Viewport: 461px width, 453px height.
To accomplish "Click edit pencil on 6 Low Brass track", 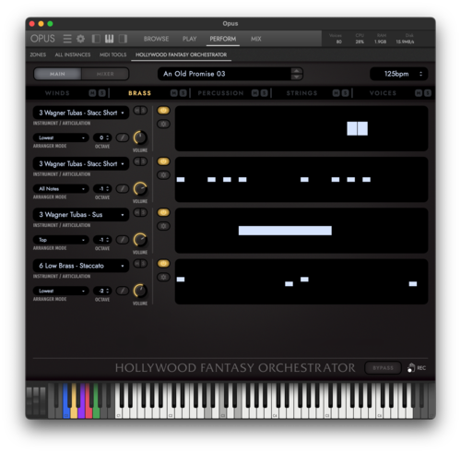I will 123,291.
